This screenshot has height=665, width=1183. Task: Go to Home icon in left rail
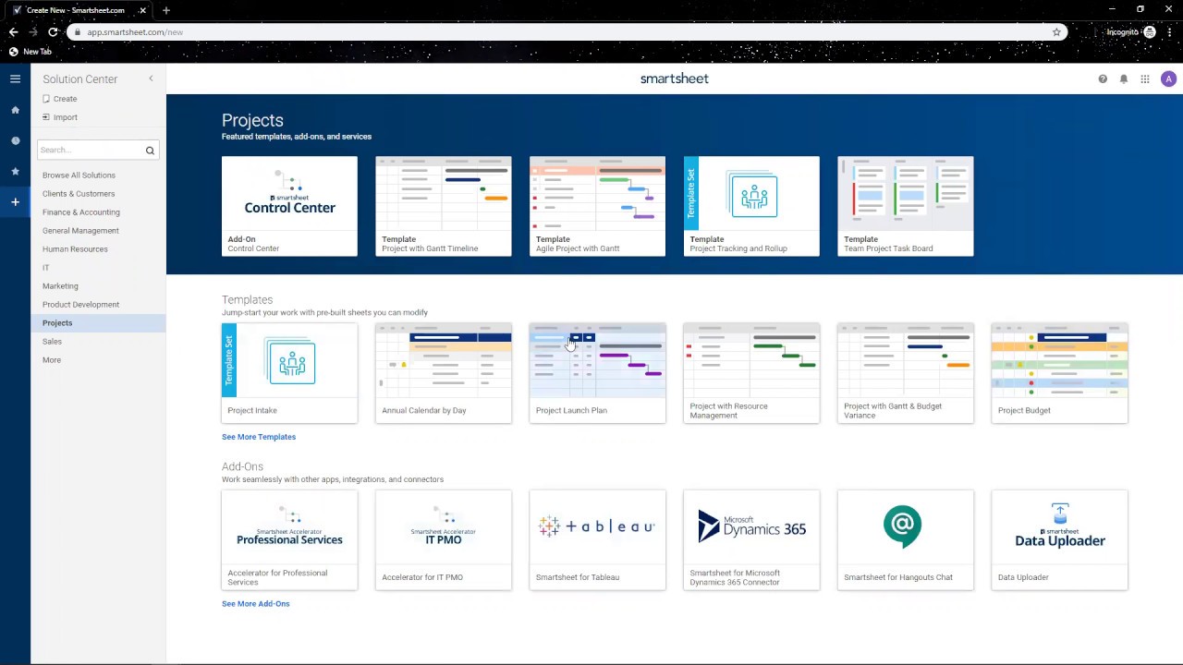click(x=15, y=110)
